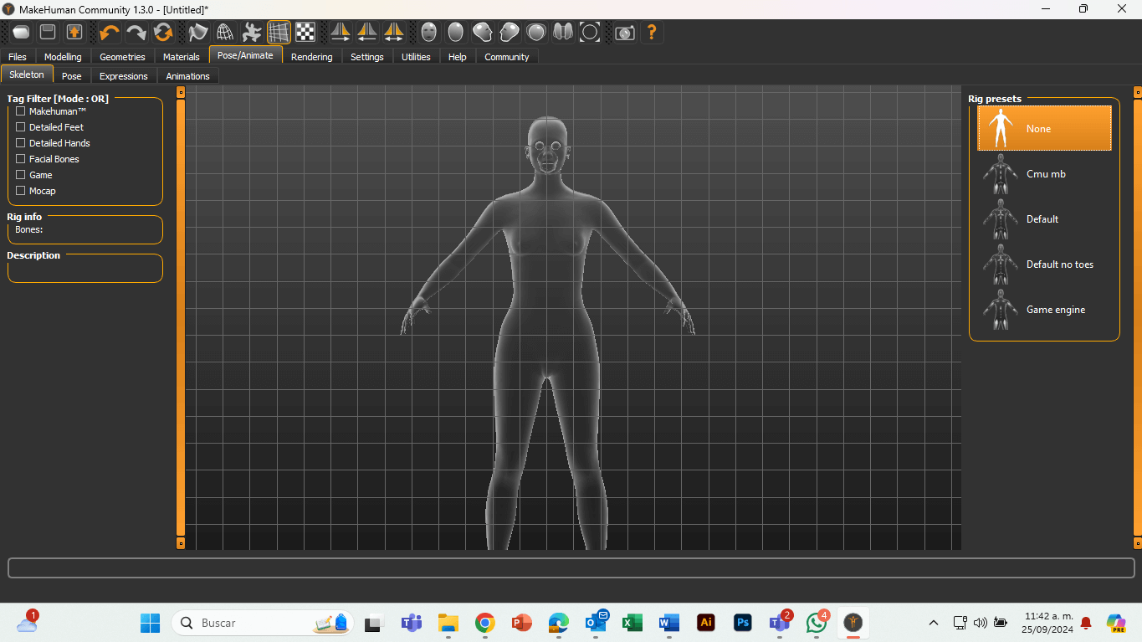This screenshot has width=1142, height=642.
Task: Click the Export upward arrow icon
Action: coord(74,33)
